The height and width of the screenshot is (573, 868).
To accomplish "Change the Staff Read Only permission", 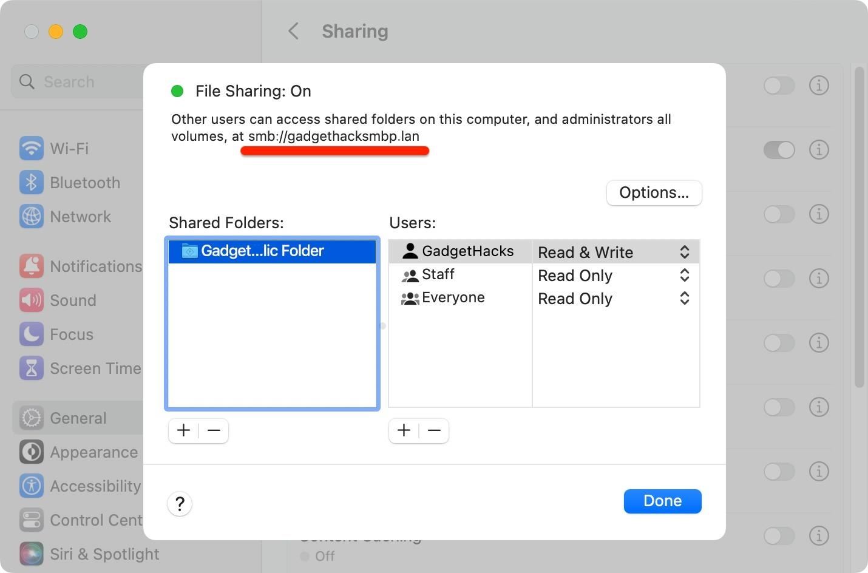I will tap(684, 275).
